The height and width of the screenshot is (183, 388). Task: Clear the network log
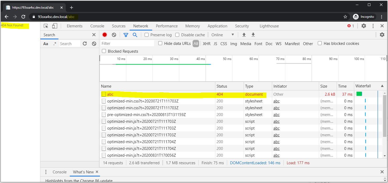pos(114,35)
